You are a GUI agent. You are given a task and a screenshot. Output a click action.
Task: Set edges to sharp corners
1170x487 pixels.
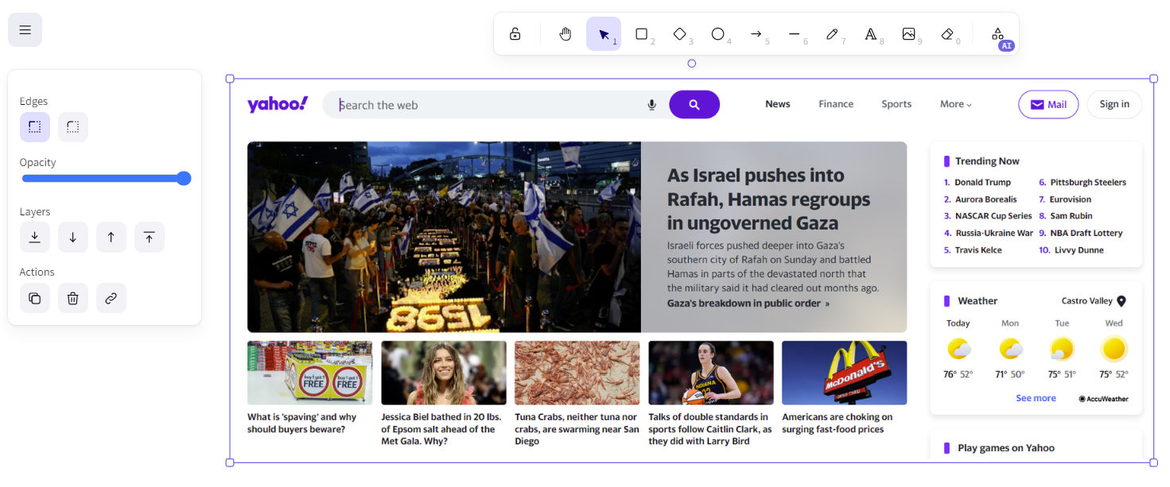(x=35, y=127)
